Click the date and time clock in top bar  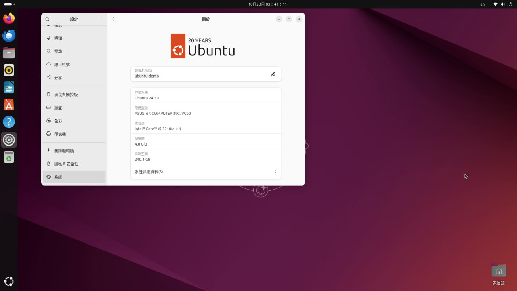click(267, 4)
